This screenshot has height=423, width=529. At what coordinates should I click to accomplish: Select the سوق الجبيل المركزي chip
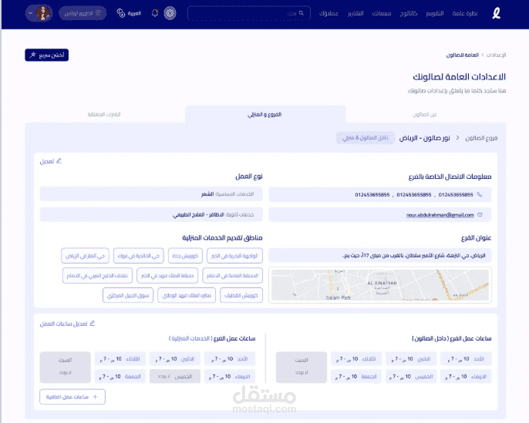[128, 295]
